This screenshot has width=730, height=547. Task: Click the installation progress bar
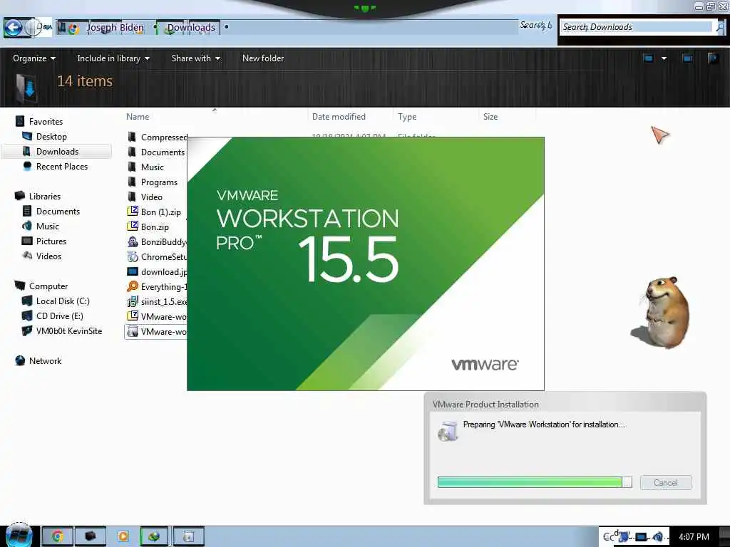click(x=535, y=482)
